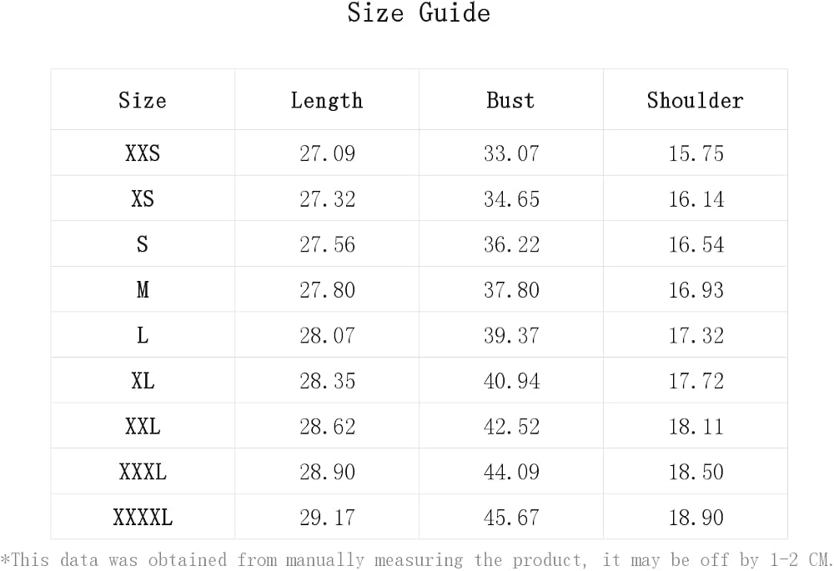Select bust value 37.80 for M

click(511, 290)
